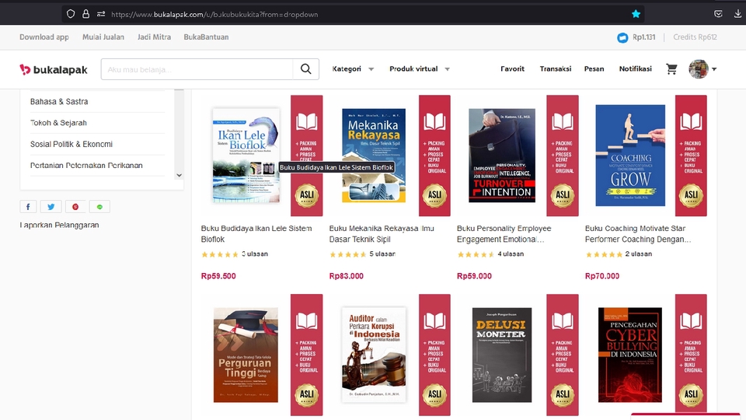The height and width of the screenshot is (420, 746).
Task: Open the account dropdown arrow beside avatar
Action: [x=714, y=69]
